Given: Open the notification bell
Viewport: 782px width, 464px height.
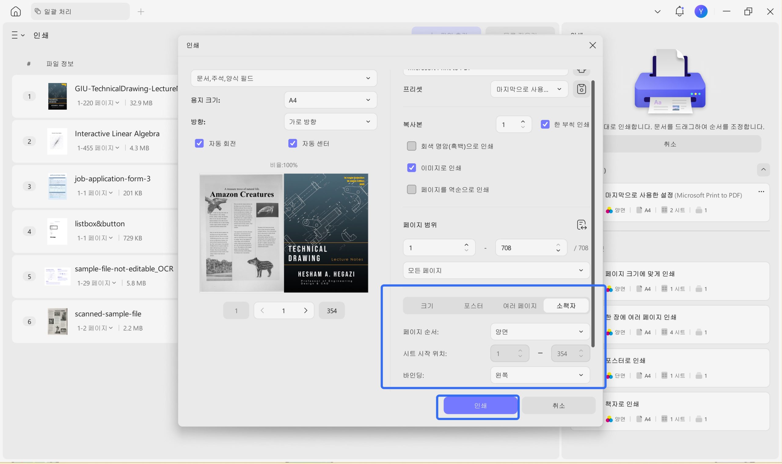Looking at the screenshot, I should [679, 12].
